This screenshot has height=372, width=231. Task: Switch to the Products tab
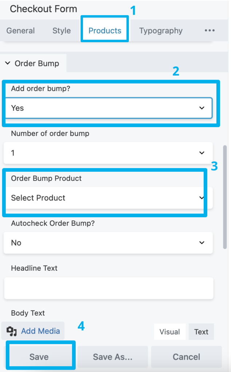104,31
